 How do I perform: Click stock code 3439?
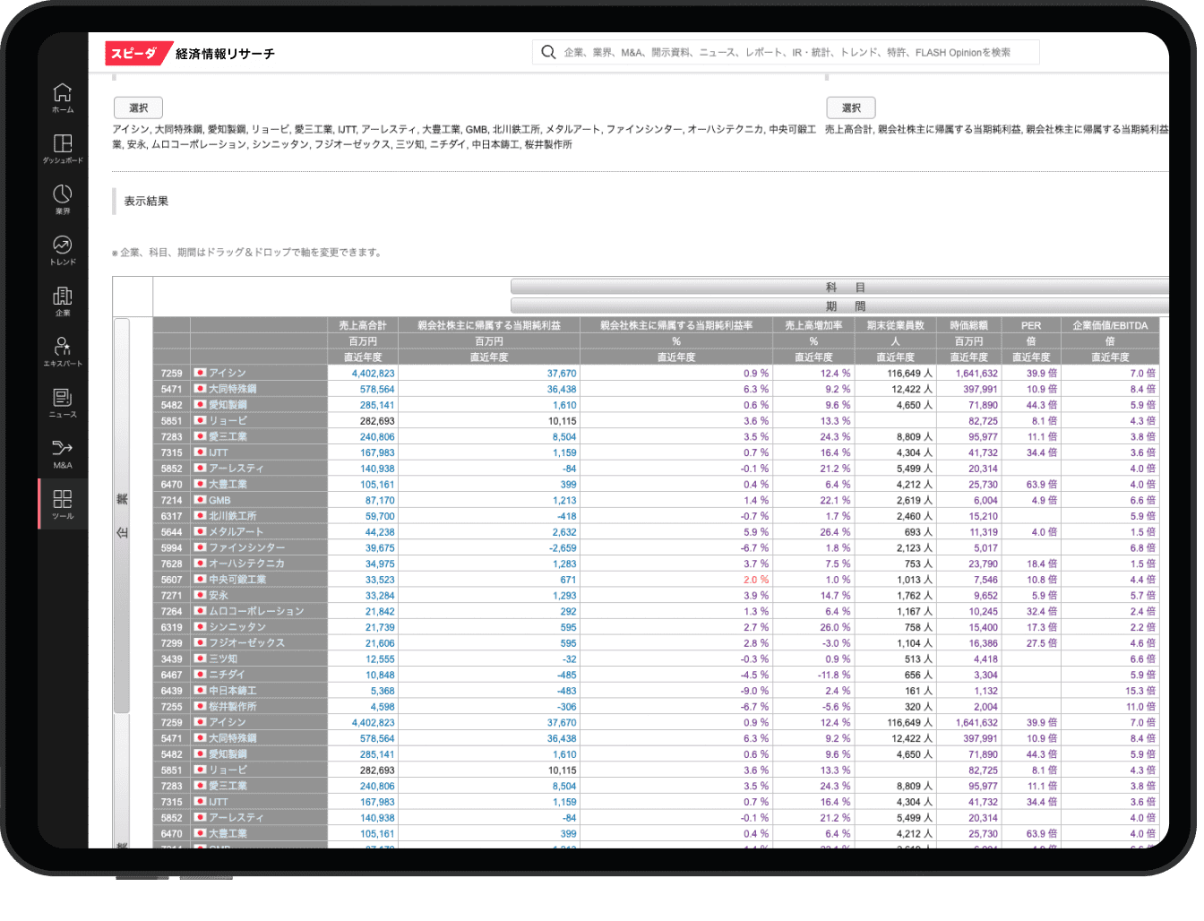tap(171, 658)
